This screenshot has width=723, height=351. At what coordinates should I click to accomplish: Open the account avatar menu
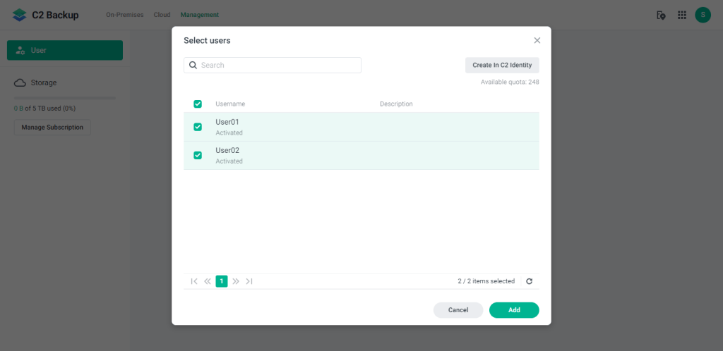click(702, 15)
